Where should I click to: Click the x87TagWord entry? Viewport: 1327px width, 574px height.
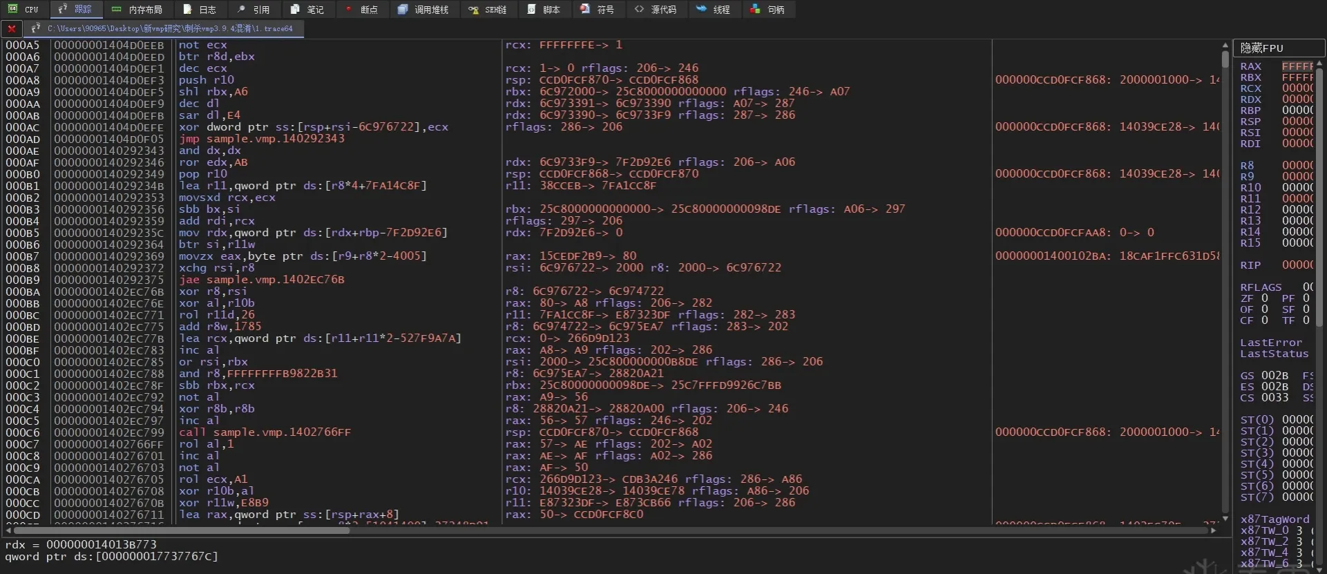1275,519
